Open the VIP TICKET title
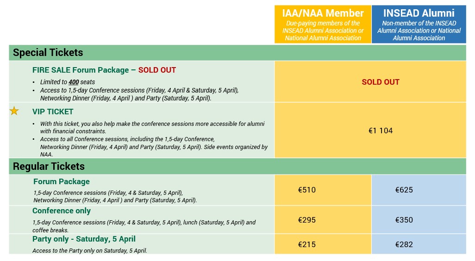 tap(53, 112)
